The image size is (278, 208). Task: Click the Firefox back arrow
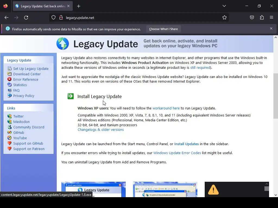pos(7,18)
